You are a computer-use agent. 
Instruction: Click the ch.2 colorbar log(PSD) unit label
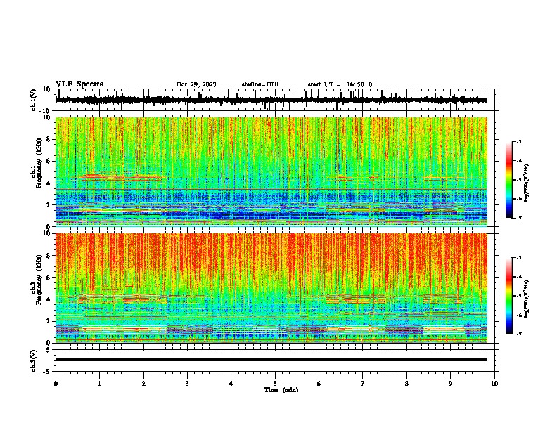tap(527, 299)
